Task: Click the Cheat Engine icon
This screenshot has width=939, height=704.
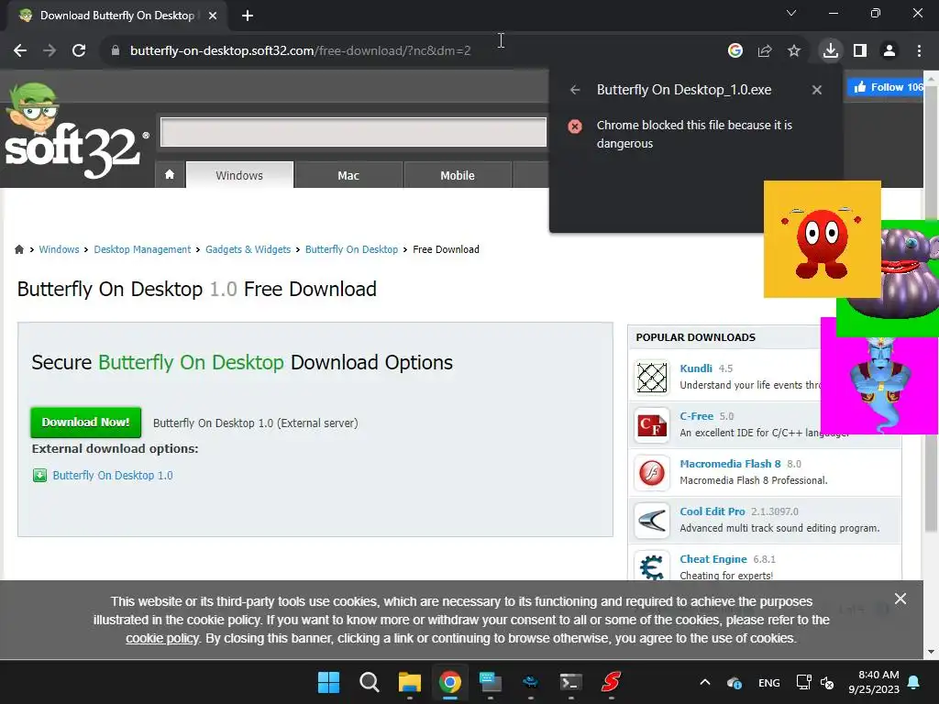Action: 652,566
